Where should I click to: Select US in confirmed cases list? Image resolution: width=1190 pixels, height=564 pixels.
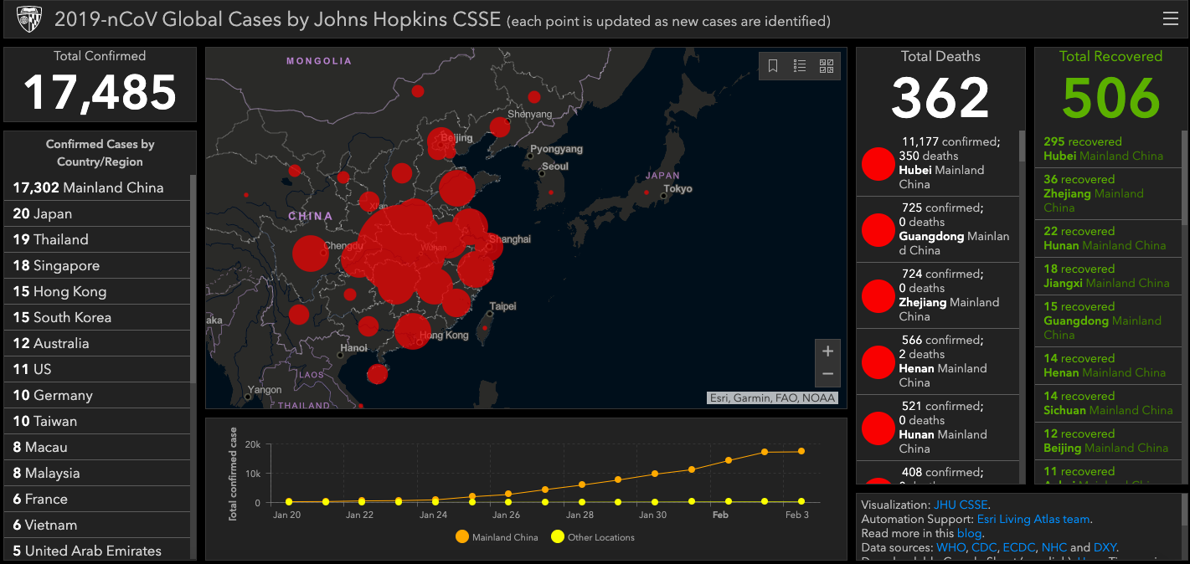(97, 369)
